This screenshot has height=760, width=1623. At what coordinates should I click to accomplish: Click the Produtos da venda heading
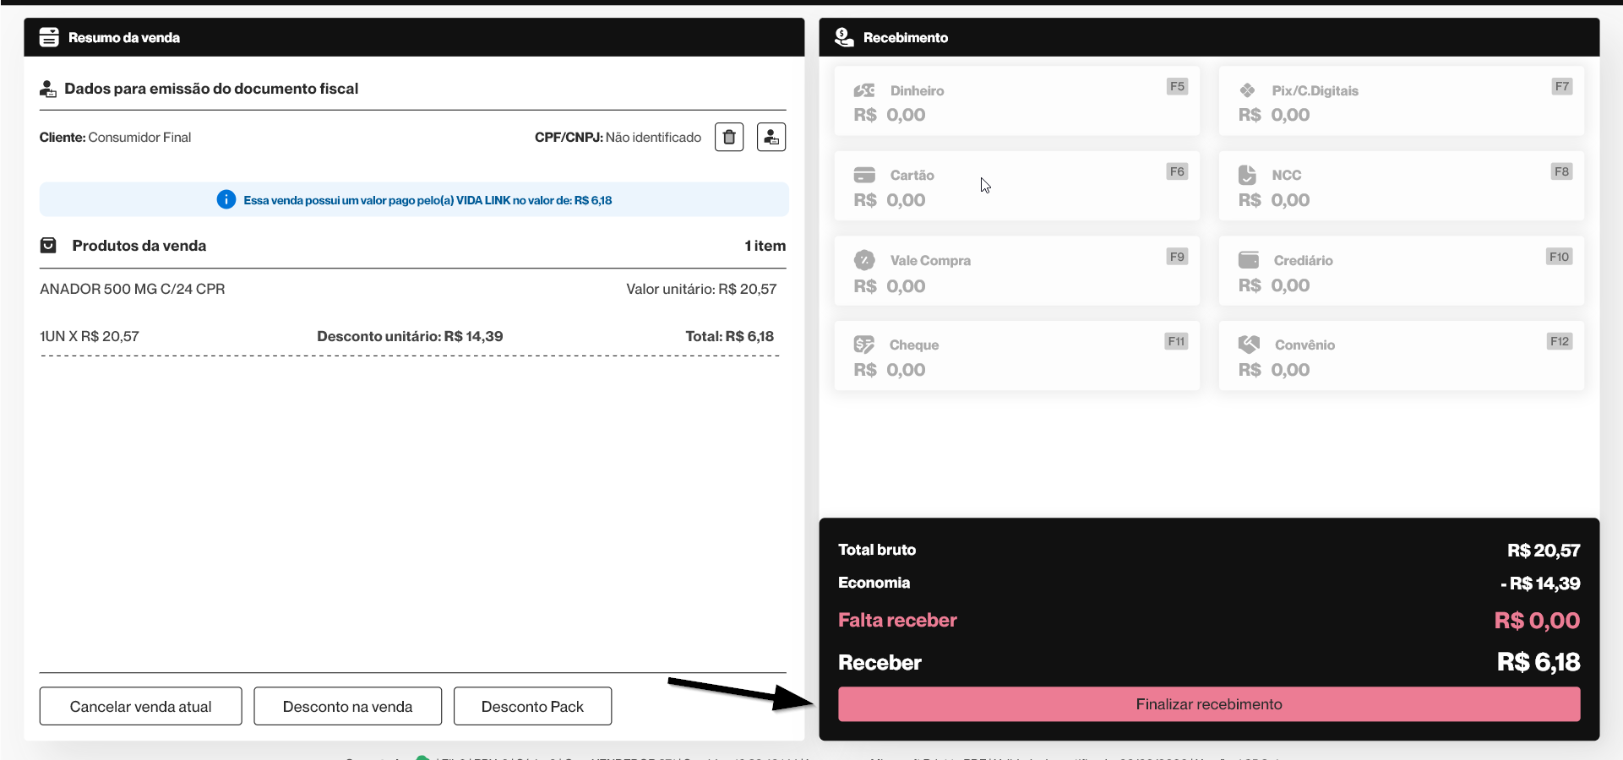point(139,246)
